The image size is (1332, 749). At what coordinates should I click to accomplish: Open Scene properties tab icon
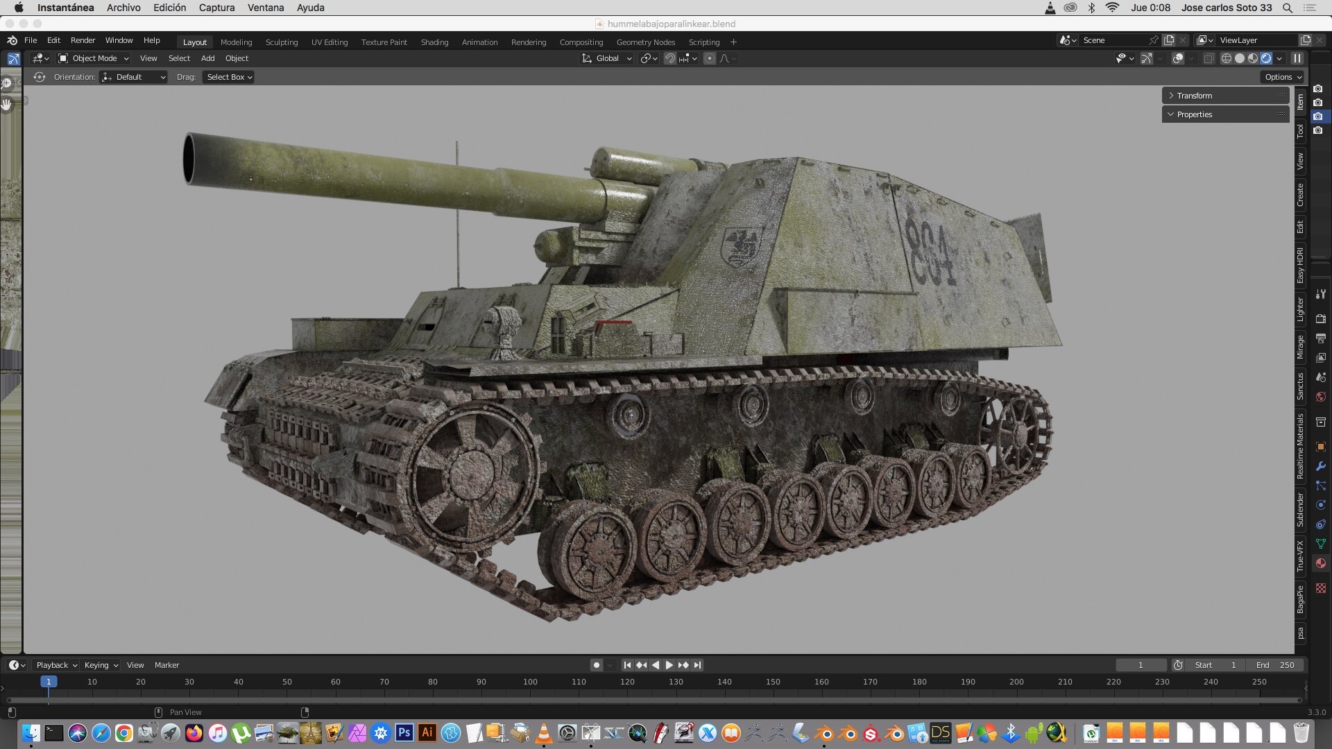(x=1321, y=377)
